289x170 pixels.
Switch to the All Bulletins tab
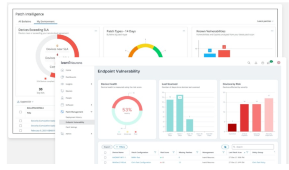coord(25,21)
